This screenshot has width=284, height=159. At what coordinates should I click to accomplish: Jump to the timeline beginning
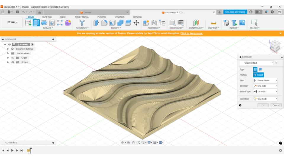3,150
